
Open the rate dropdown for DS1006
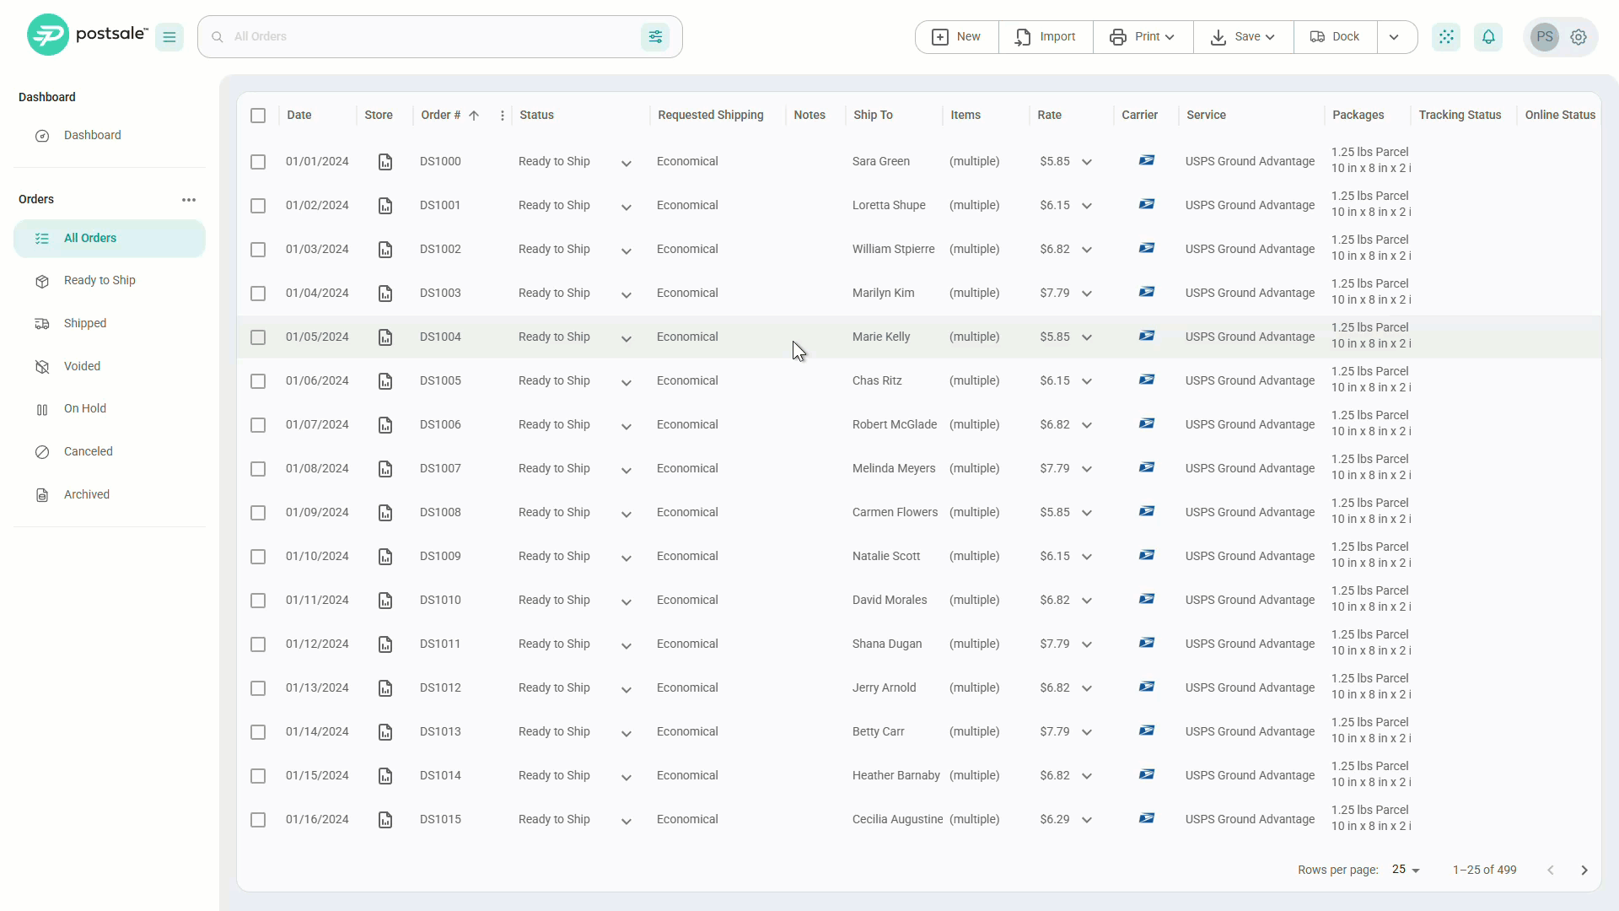(x=1087, y=425)
